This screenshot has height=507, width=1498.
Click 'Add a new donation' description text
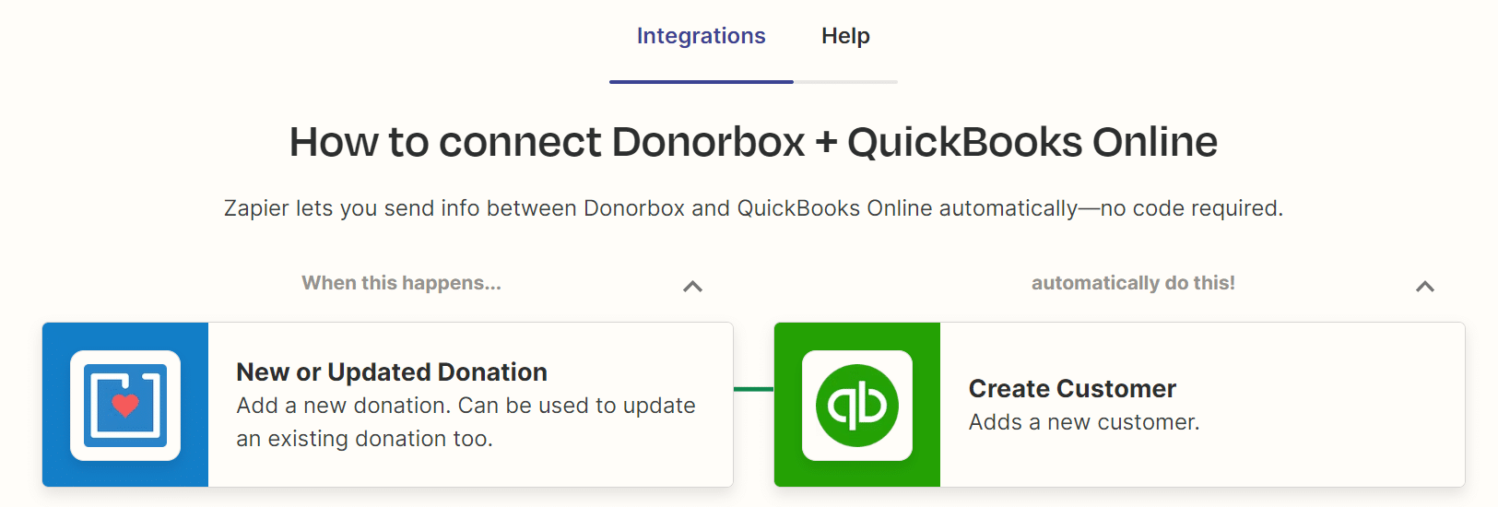point(466,422)
